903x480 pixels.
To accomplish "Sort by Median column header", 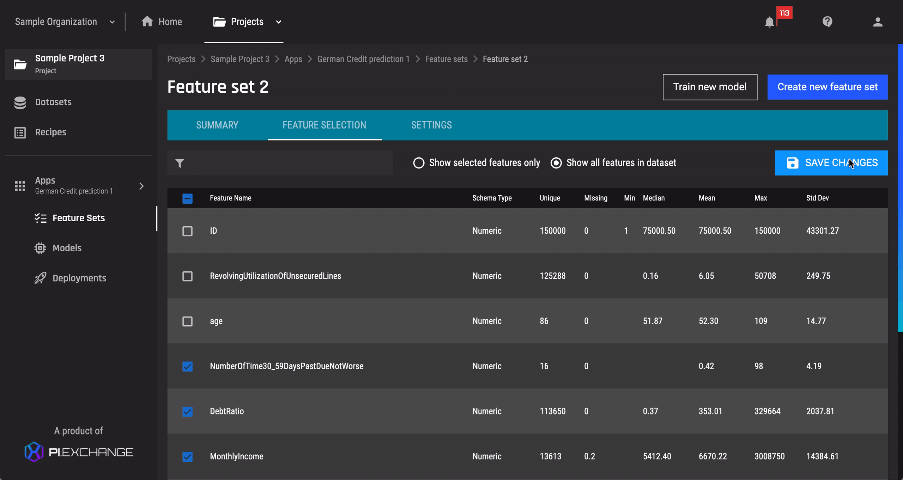I will 654,198.
